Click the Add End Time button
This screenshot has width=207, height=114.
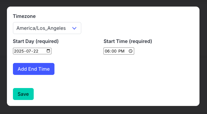34,69
